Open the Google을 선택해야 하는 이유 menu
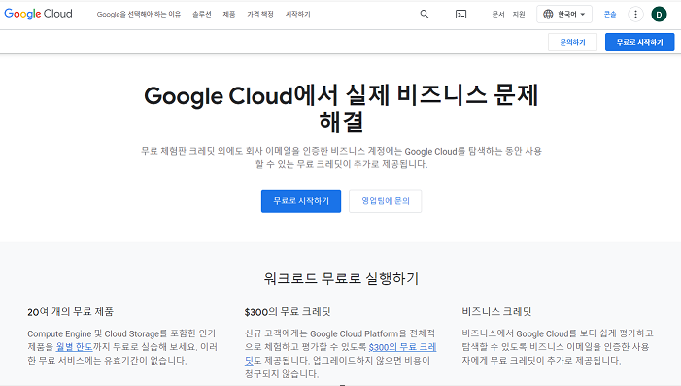Viewport: 681px width, 386px height. 139,14
